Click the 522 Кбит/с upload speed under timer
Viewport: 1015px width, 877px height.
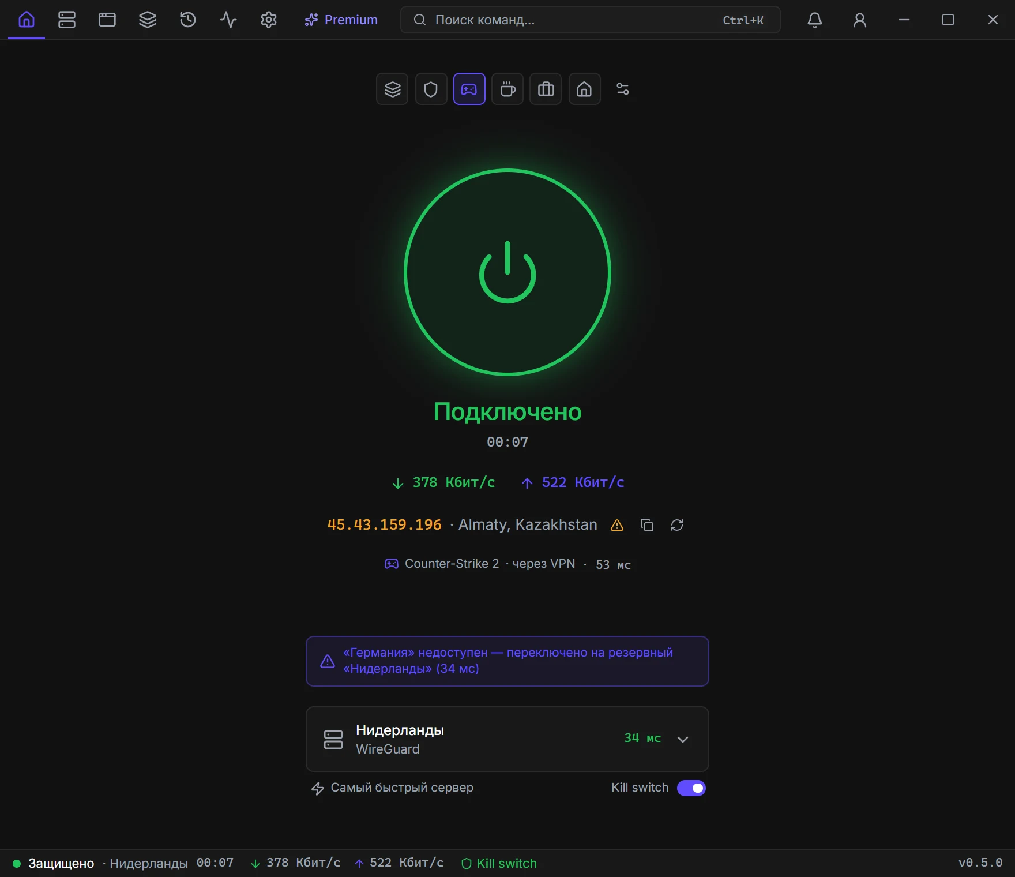coord(572,482)
